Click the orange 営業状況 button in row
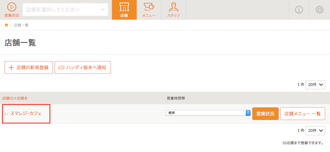The height and width of the screenshot is (152, 330). click(265, 114)
